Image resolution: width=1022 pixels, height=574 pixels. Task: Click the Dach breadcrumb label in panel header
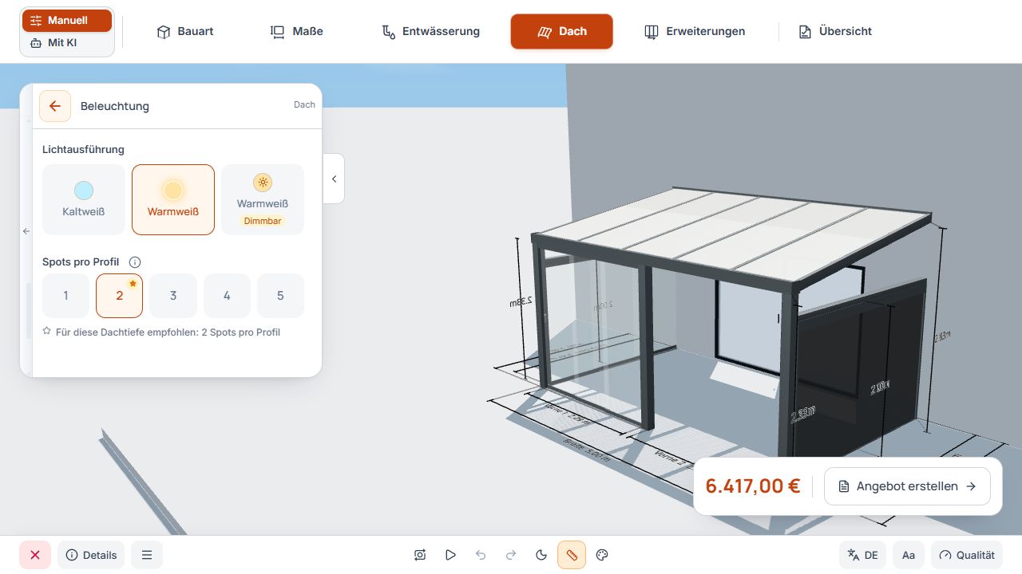(x=304, y=104)
